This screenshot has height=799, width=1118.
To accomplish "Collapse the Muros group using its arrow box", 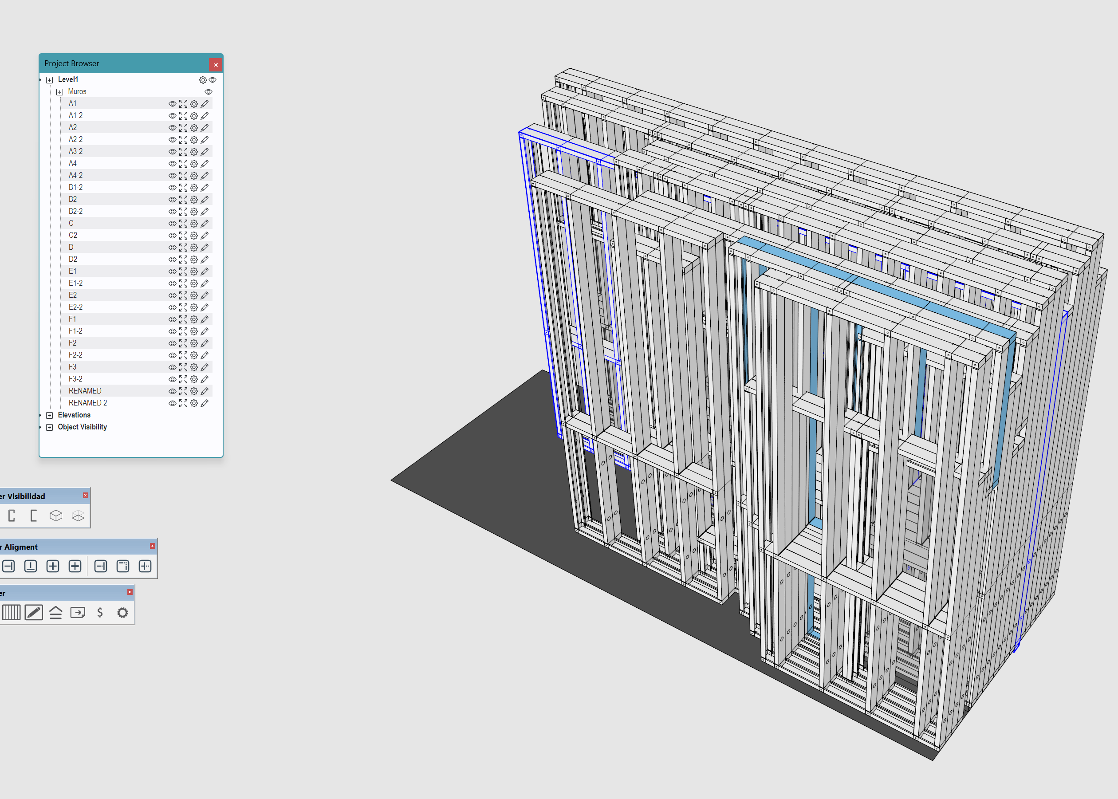I will tap(59, 91).
